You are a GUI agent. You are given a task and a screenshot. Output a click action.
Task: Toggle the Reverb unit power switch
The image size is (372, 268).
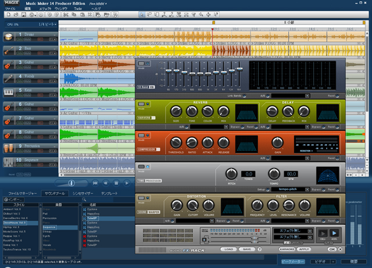click(141, 104)
